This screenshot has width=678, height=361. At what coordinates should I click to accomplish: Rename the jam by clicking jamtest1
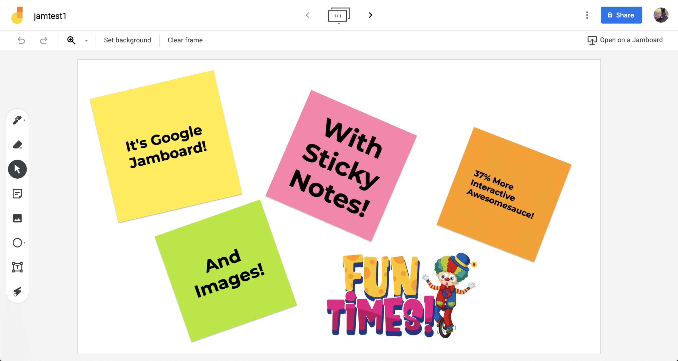point(50,16)
